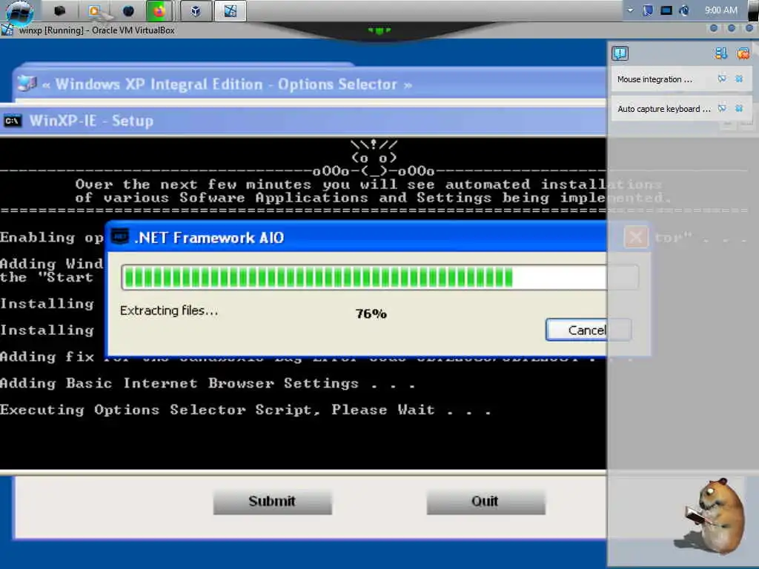Click the notification sort order icon
759x569 pixels.
[x=720, y=53]
